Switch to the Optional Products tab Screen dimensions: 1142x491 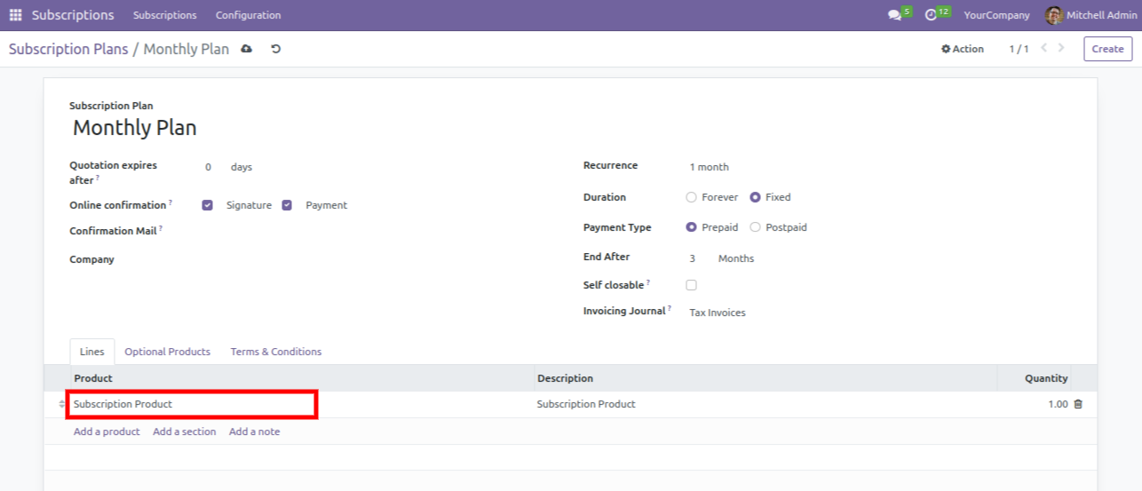point(167,352)
